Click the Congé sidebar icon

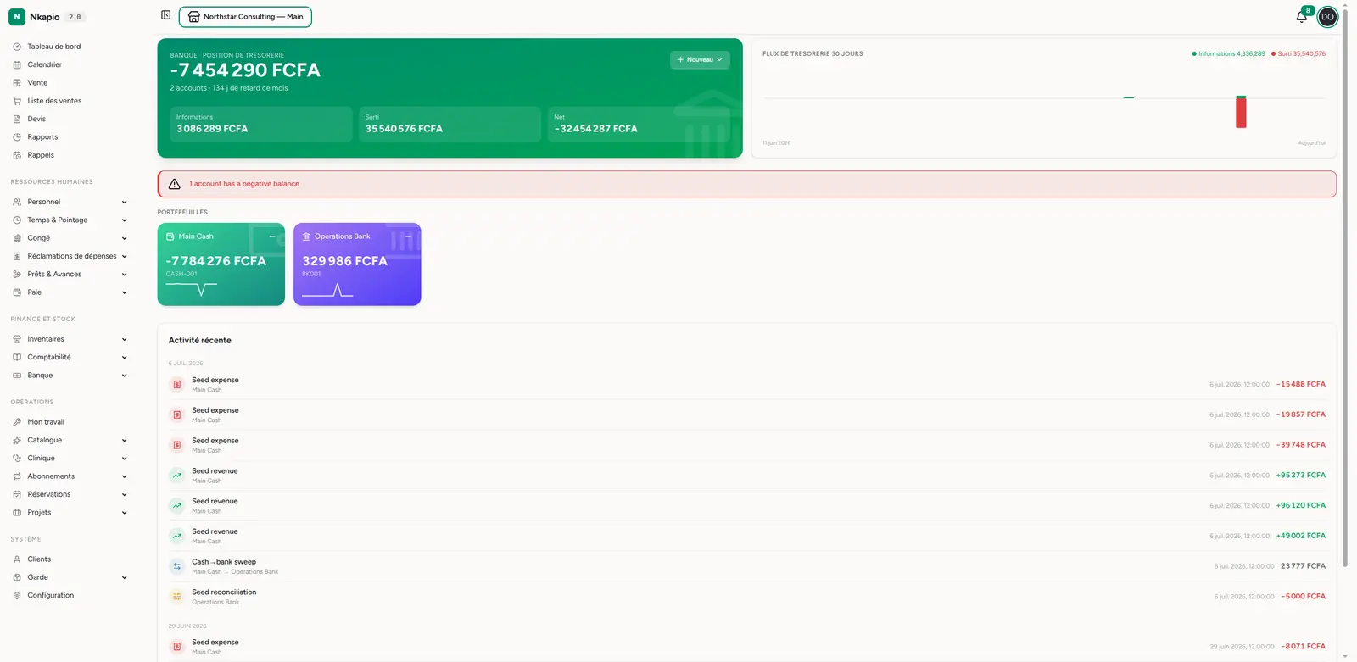(17, 238)
